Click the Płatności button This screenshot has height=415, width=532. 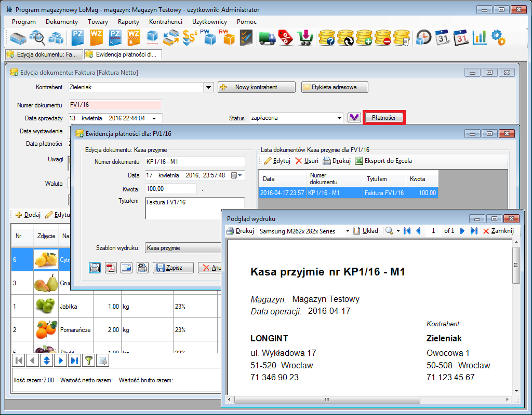click(x=383, y=118)
